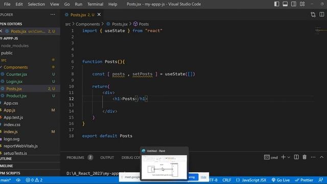
Task: Toggle primary side bar layout icon
Action: pyautogui.click(x=276, y=4)
